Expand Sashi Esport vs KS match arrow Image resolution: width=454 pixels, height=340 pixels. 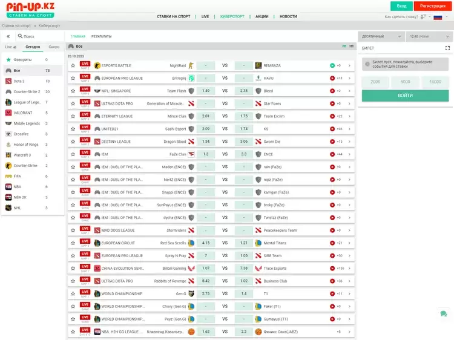point(349,129)
